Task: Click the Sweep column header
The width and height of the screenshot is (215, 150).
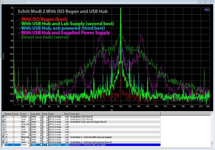Action: [9, 114]
